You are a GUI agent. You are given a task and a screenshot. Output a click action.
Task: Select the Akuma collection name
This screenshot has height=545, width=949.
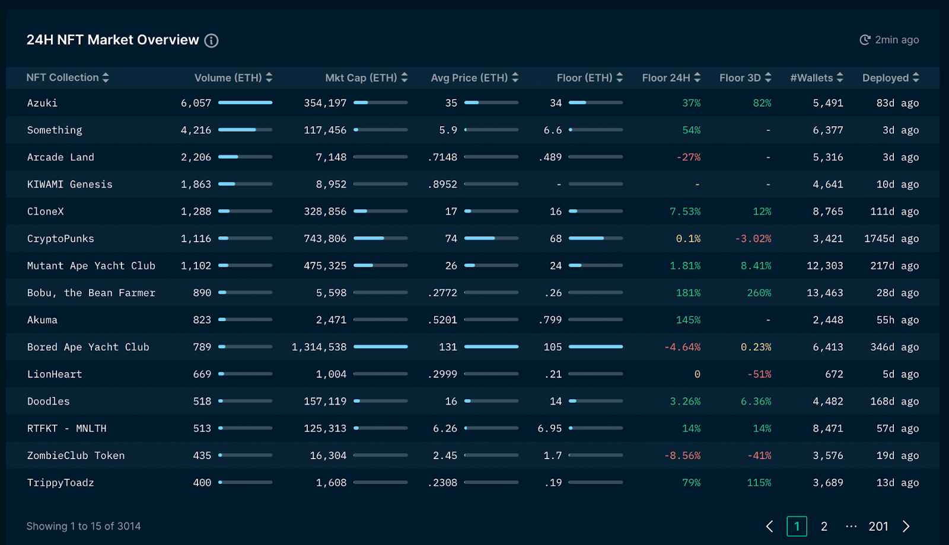pos(42,320)
